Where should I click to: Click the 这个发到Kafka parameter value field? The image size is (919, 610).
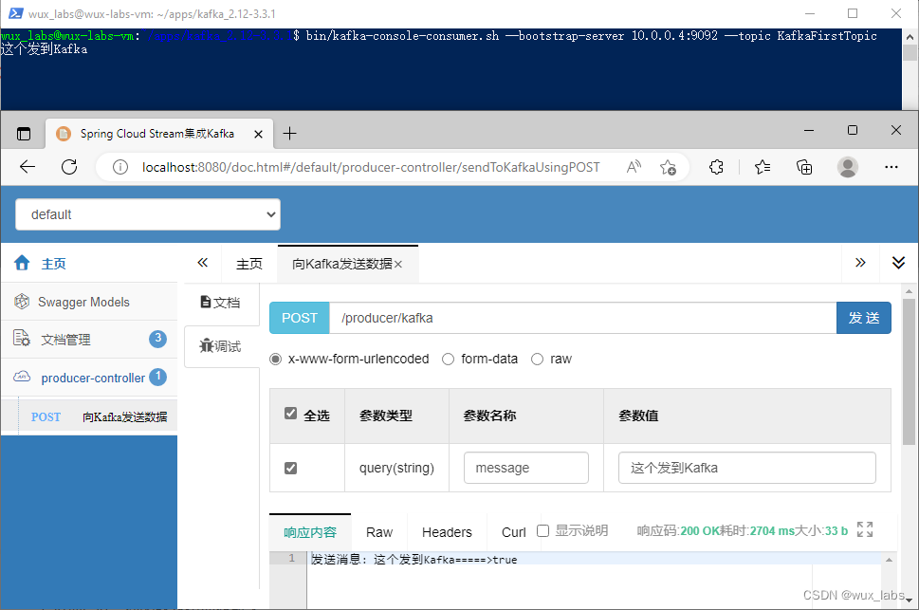747,468
